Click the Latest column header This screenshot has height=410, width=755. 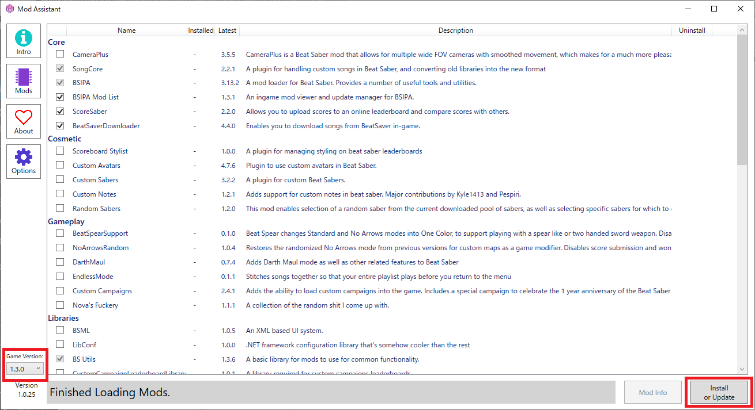click(x=228, y=30)
